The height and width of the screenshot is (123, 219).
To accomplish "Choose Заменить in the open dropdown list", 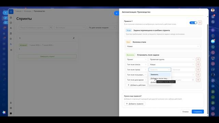I will click(160, 74).
